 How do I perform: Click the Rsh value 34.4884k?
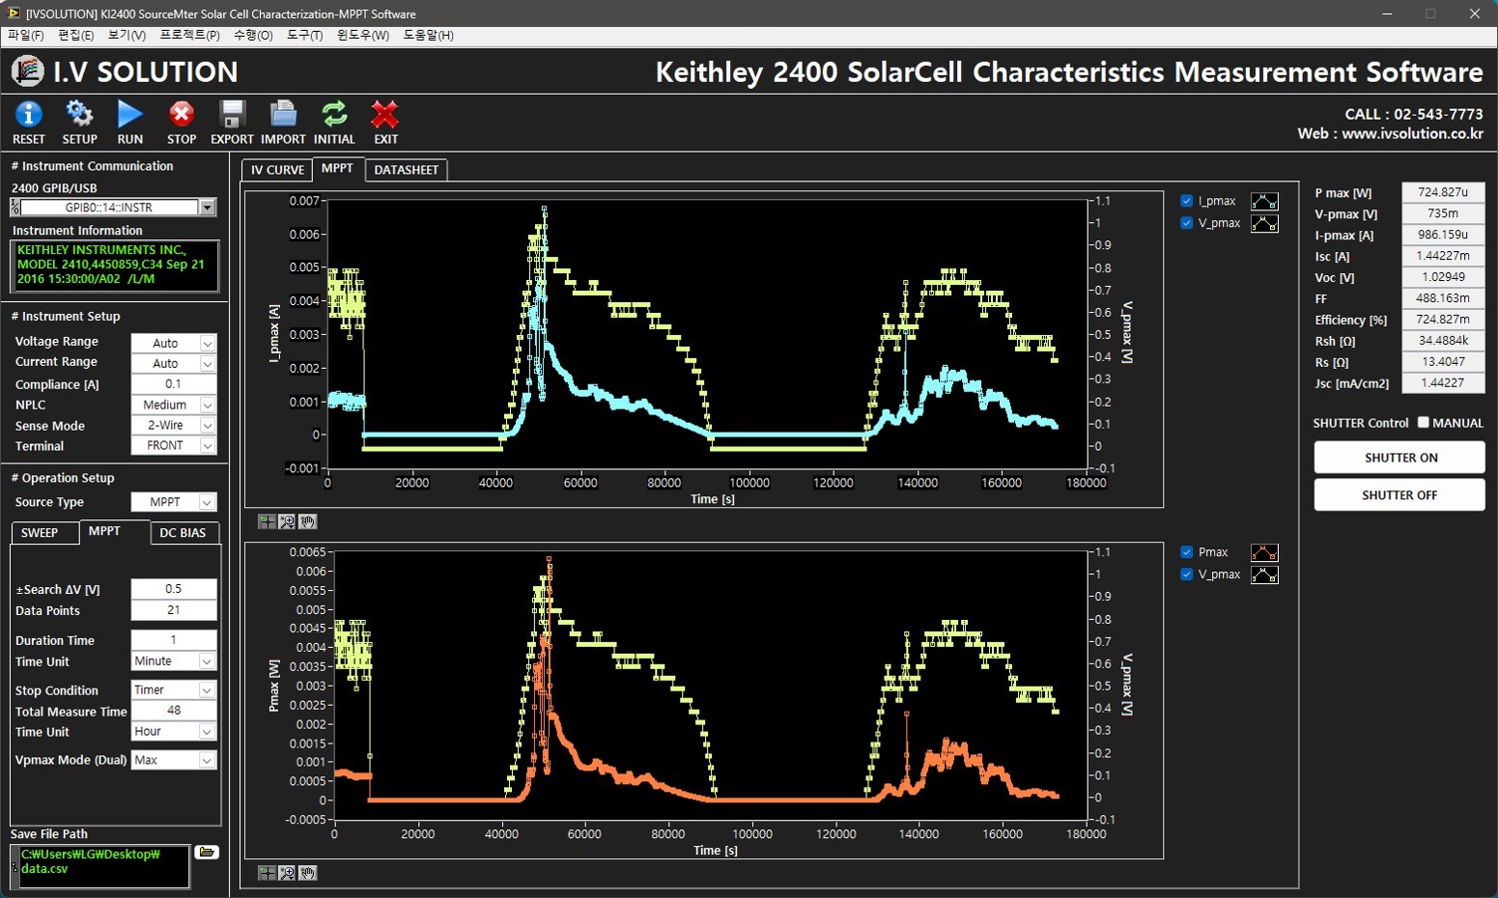(1443, 341)
